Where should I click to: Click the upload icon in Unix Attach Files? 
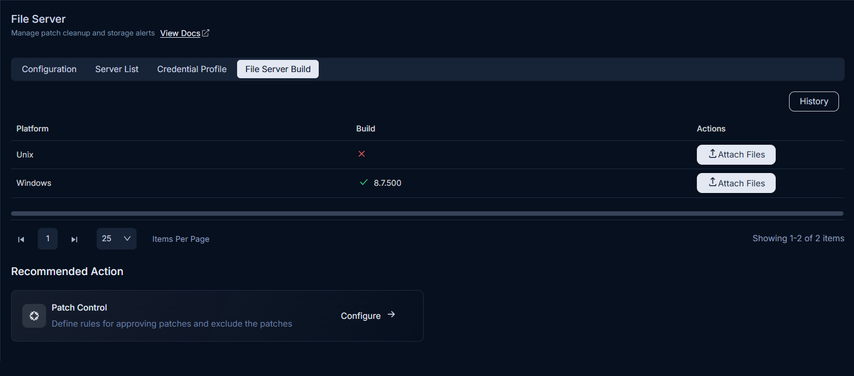tap(712, 154)
